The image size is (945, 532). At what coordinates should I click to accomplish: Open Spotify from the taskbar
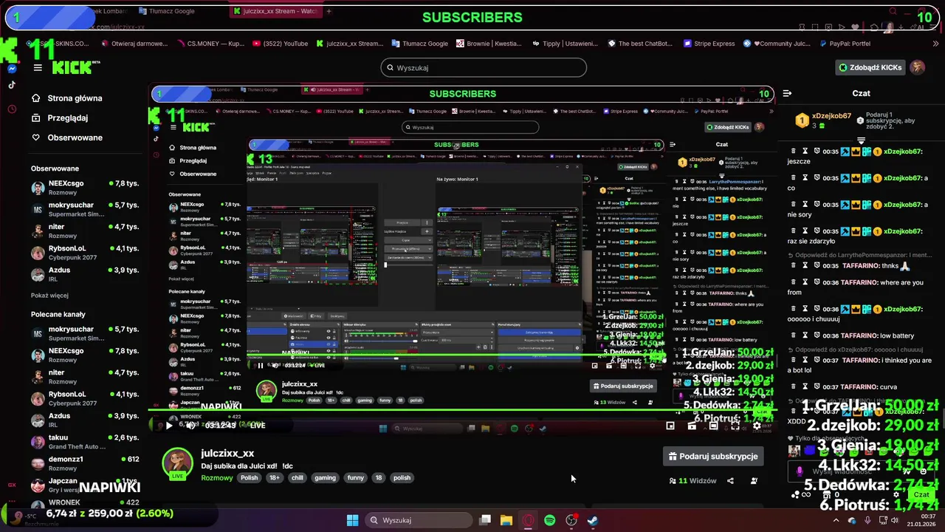549,520
